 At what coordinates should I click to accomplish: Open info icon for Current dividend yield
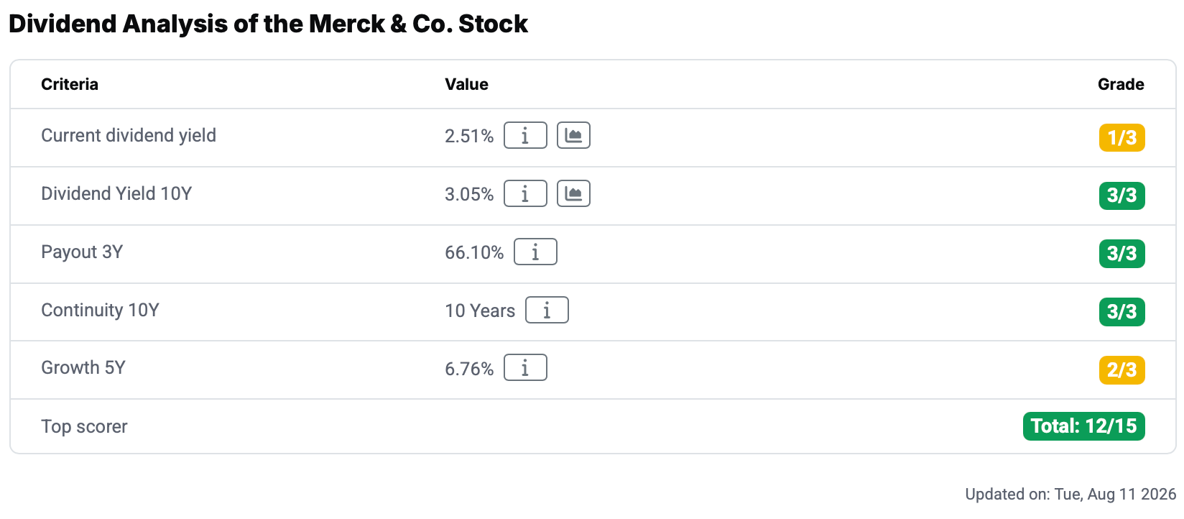[x=525, y=135]
